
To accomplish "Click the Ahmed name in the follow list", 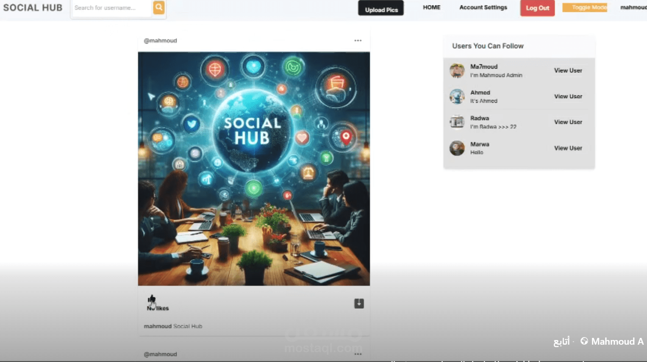I will point(480,93).
